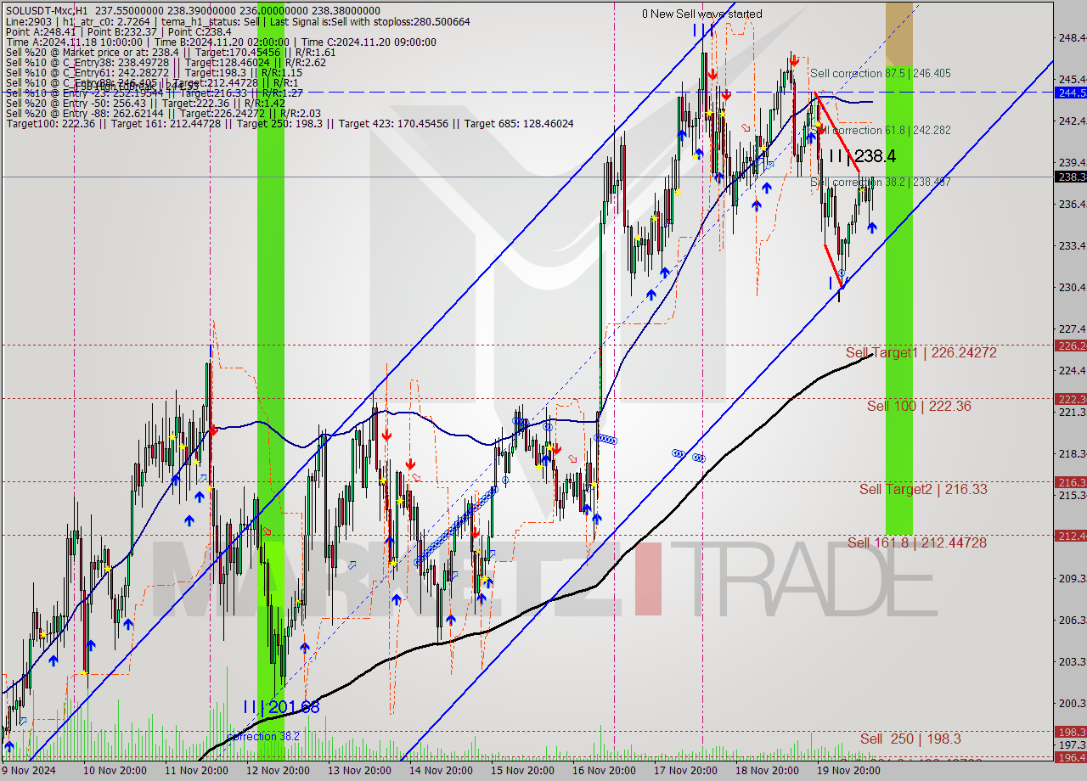The image size is (1087, 781).
Task: Click the 233.4 price scale label
Action: tap(1072, 245)
